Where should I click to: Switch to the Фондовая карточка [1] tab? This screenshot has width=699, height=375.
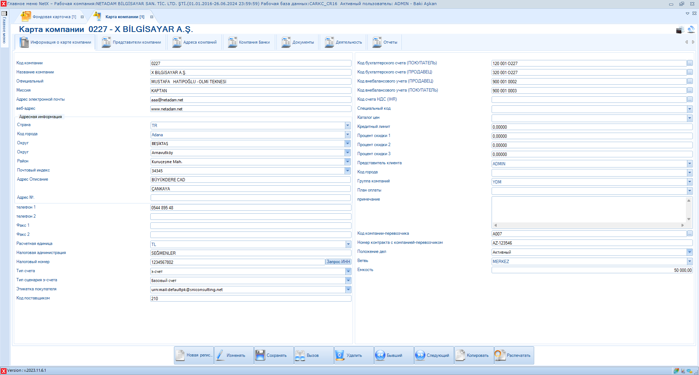point(54,17)
